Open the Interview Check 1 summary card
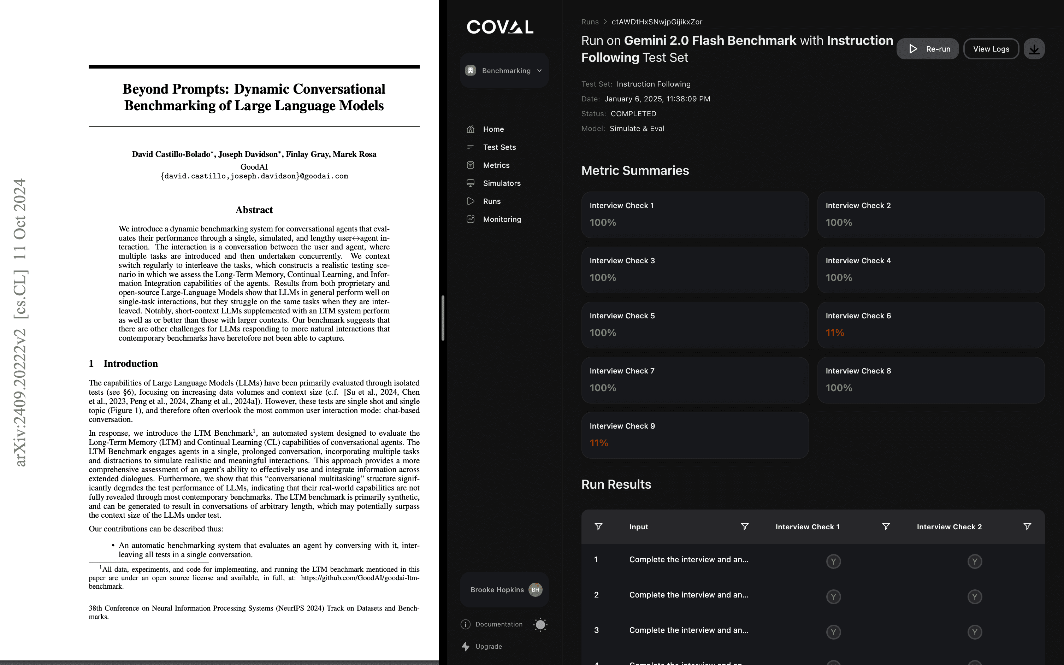 click(x=695, y=214)
